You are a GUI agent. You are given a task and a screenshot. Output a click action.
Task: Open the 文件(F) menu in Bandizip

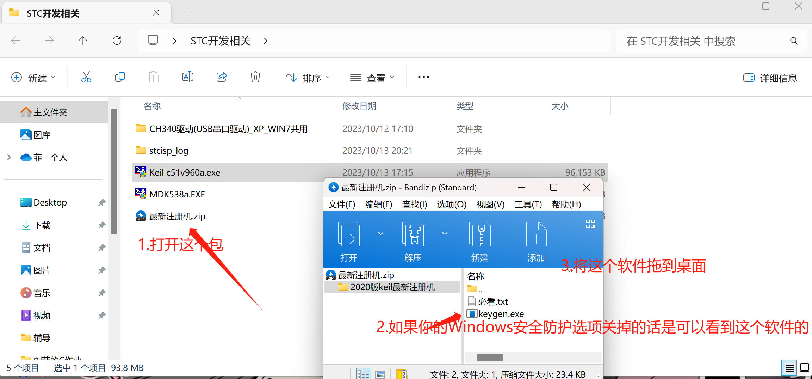pos(342,204)
